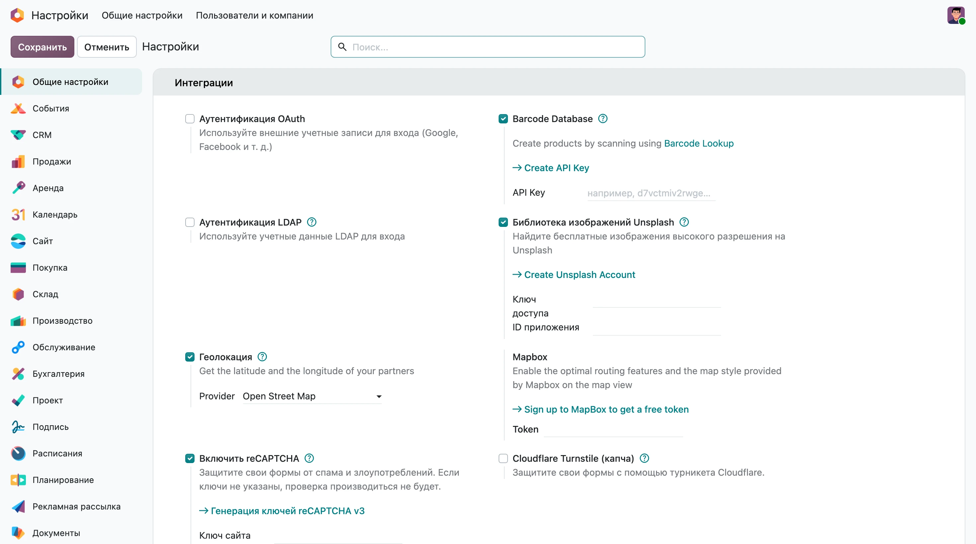
Task: Click help icon beside Геолокация
Action: 262,357
